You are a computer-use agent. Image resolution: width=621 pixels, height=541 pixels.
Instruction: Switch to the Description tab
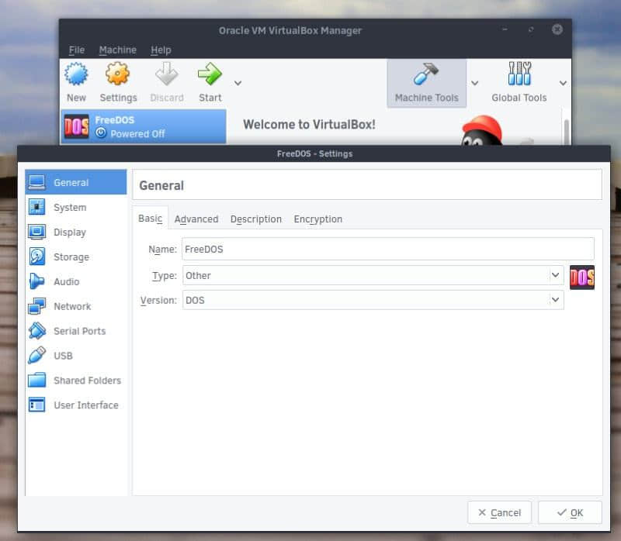point(256,219)
